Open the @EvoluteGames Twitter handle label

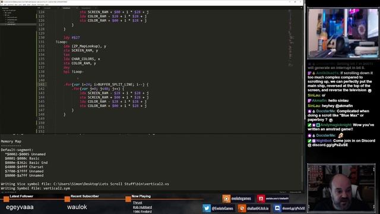click(x=222, y=208)
